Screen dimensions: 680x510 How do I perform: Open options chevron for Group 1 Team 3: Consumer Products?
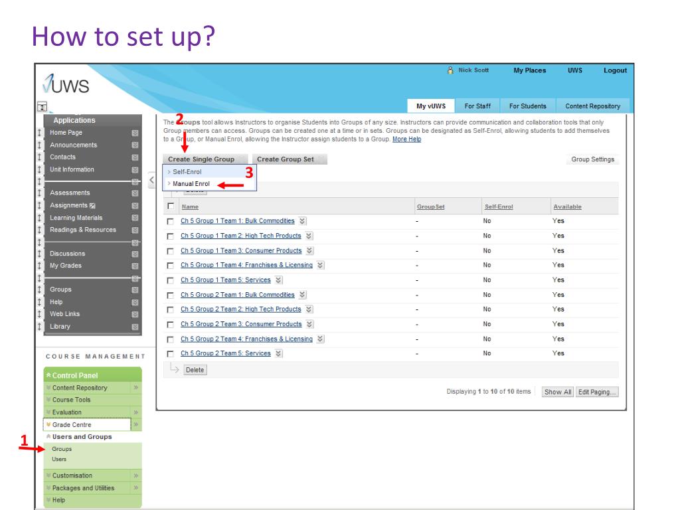309,250
